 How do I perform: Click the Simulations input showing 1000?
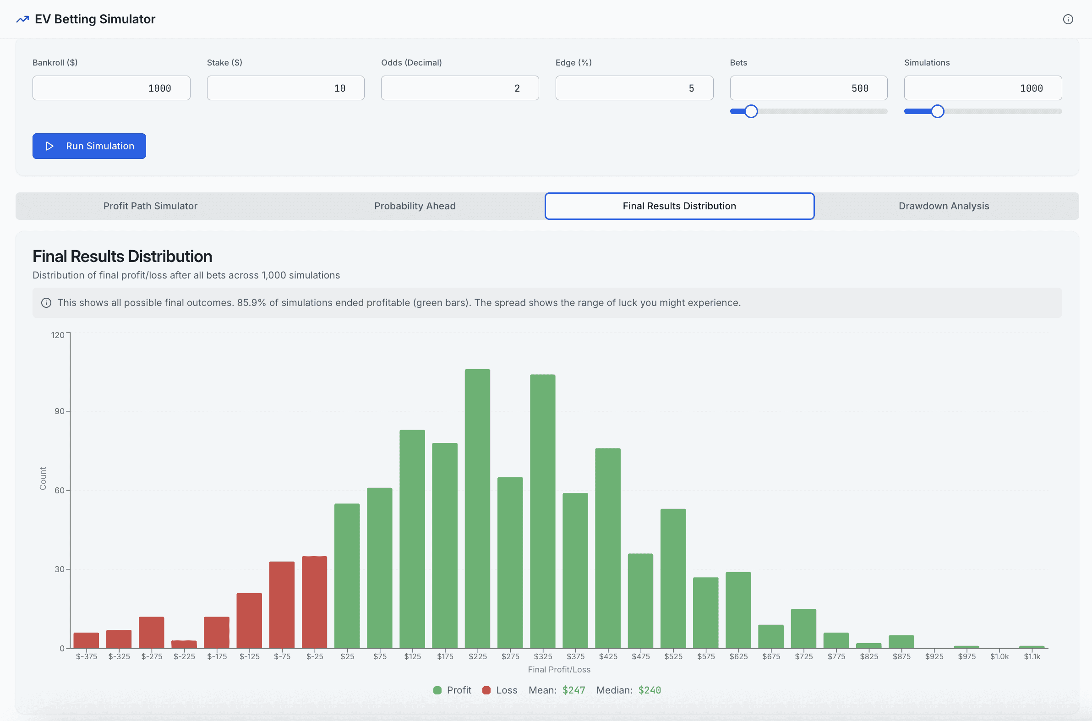983,88
